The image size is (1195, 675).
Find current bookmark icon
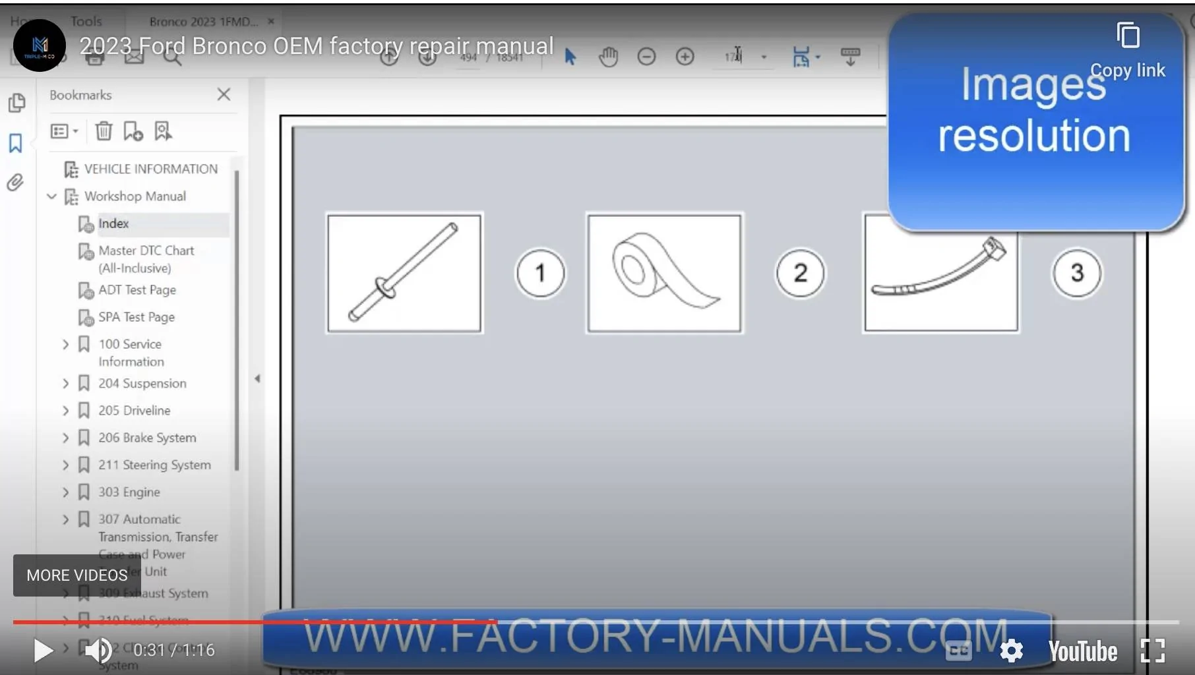(162, 131)
